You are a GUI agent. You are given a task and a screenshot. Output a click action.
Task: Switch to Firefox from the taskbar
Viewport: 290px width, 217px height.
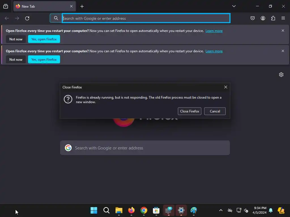(131, 210)
